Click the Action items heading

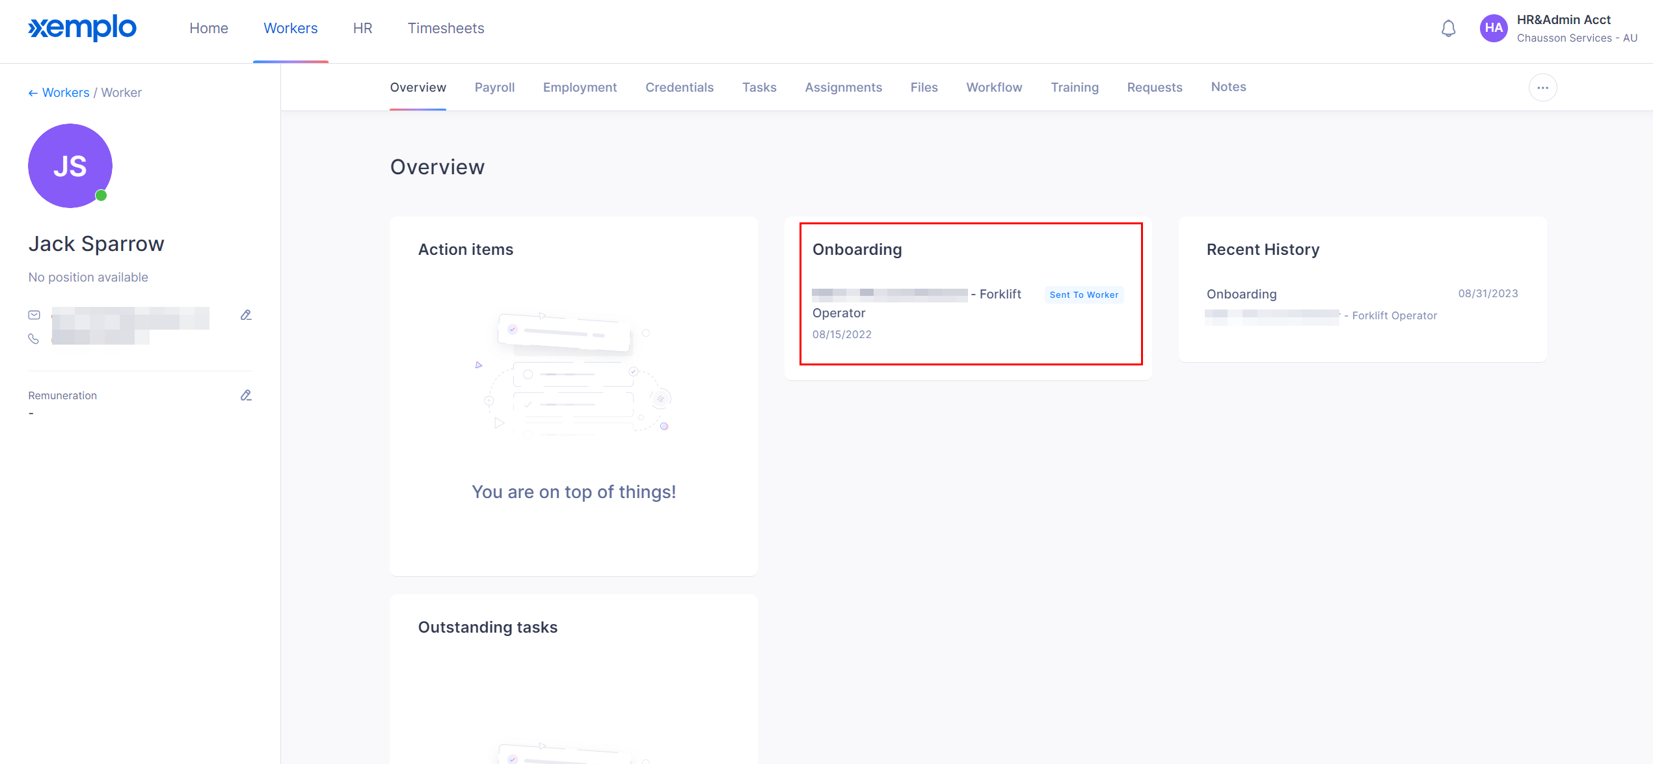click(465, 250)
